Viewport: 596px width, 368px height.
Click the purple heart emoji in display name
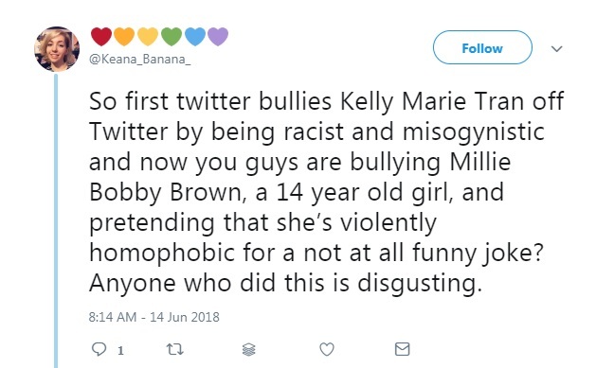pos(218,36)
